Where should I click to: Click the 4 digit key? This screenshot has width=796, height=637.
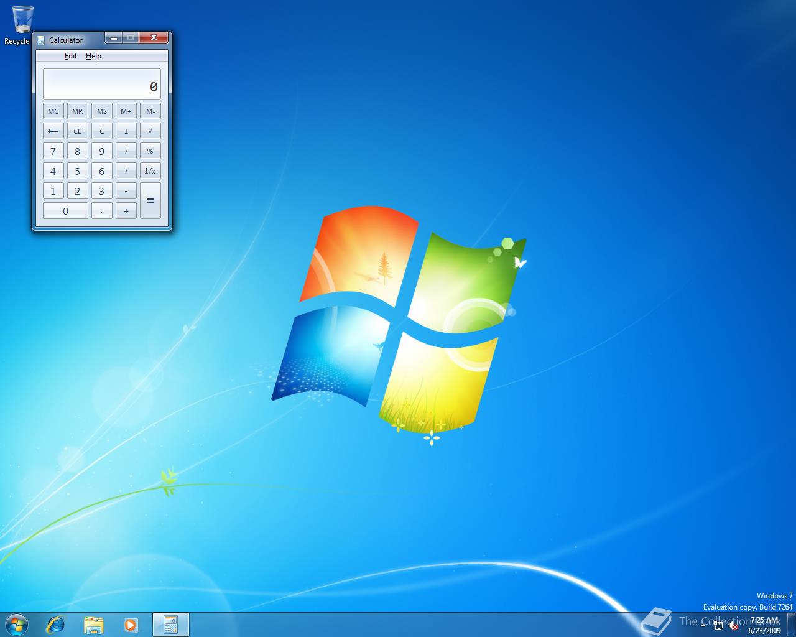tap(53, 171)
